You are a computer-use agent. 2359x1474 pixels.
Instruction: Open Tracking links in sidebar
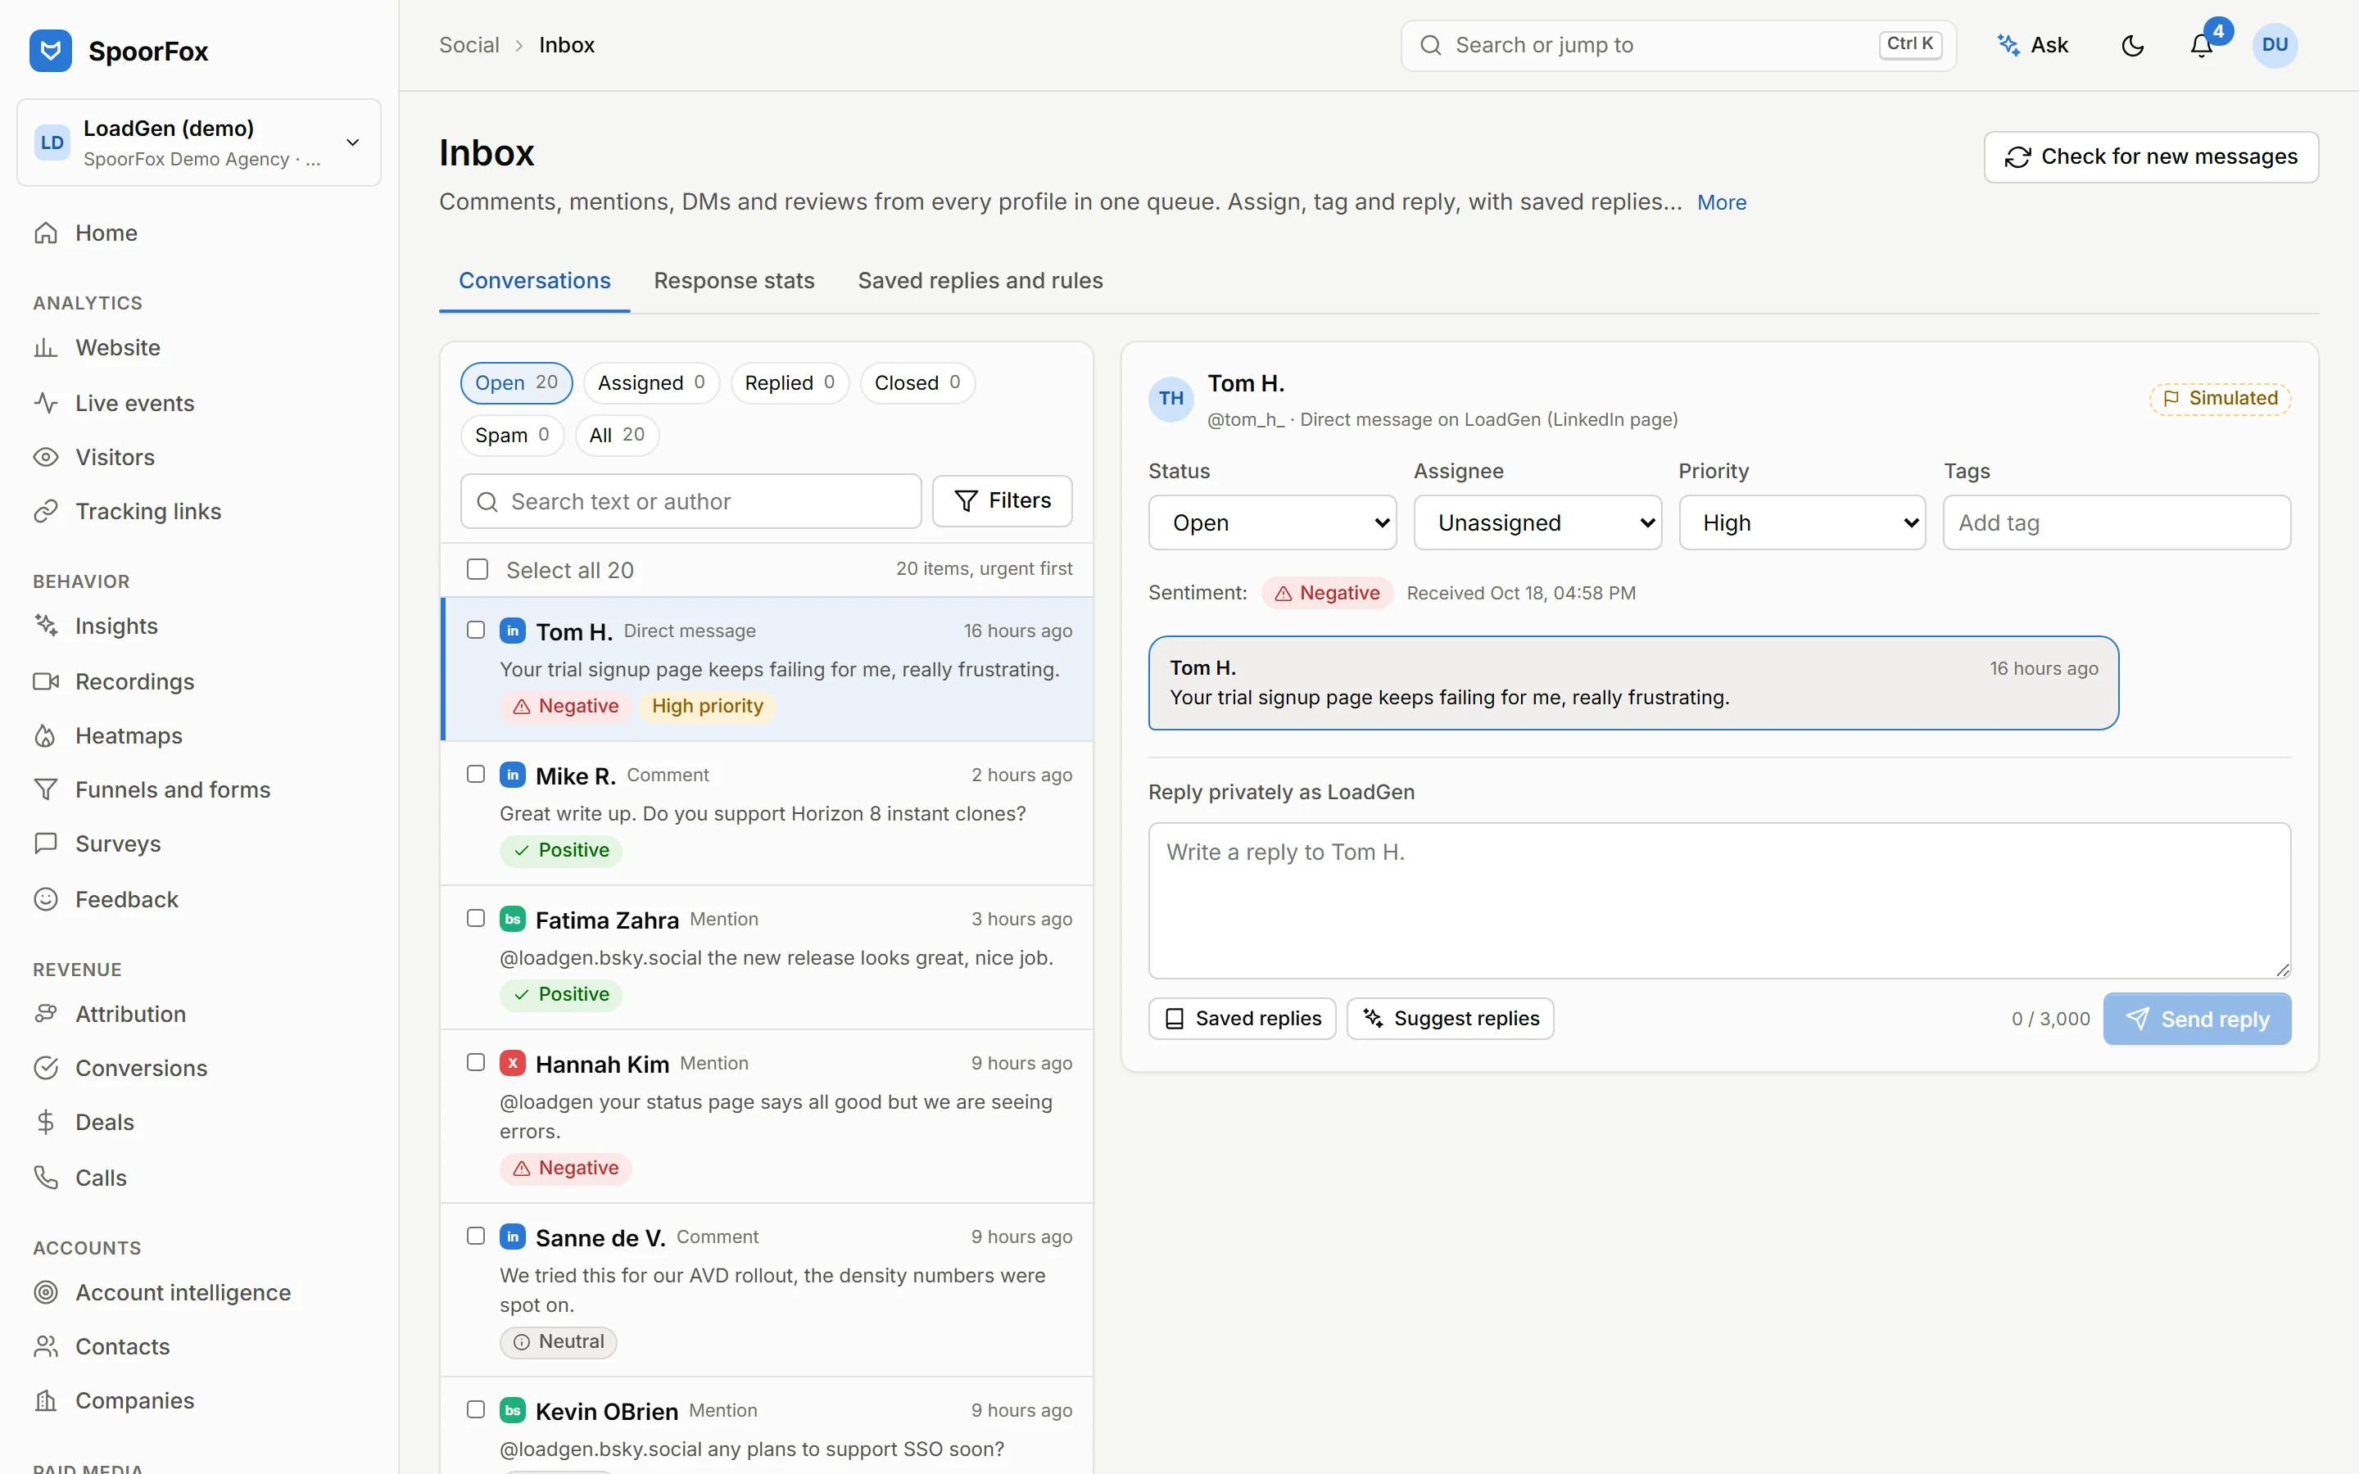coord(199,512)
